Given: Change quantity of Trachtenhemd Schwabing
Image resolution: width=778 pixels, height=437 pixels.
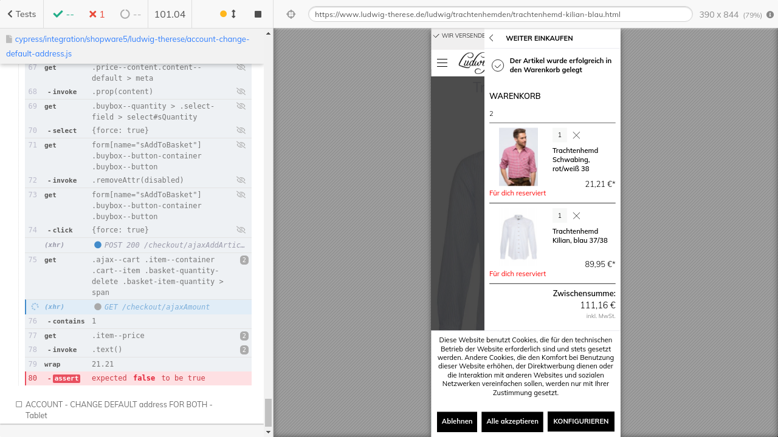Looking at the screenshot, I should (x=559, y=135).
